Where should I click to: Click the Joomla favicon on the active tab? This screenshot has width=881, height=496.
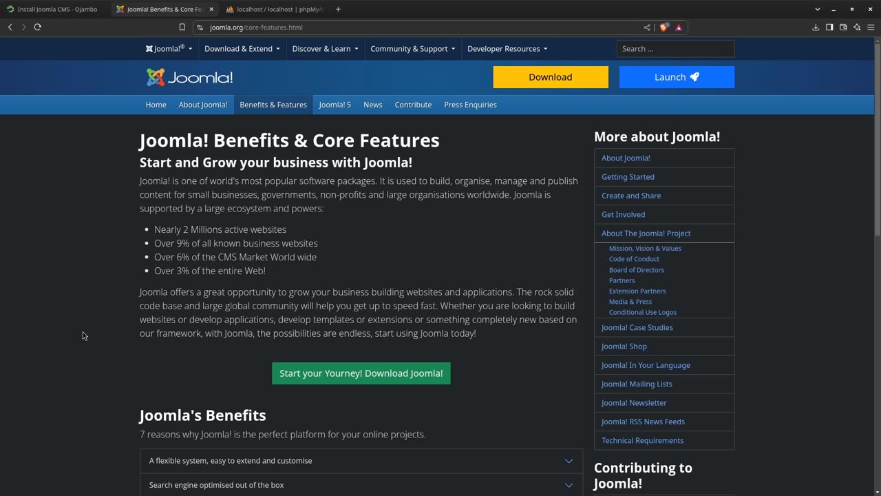click(120, 9)
